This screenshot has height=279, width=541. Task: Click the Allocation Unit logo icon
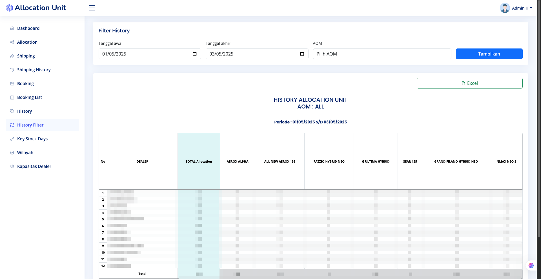(9, 8)
